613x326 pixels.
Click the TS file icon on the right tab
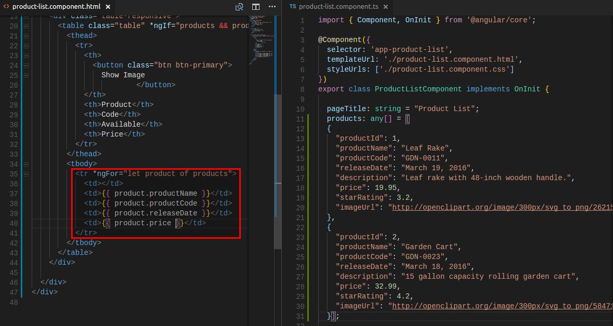293,7
